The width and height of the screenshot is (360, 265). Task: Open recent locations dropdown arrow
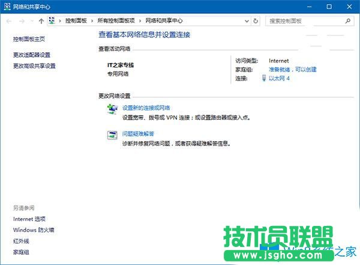point(32,21)
